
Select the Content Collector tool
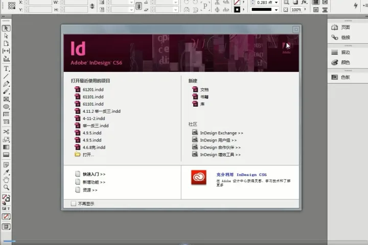pyautogui.click(x=6, y=59)
